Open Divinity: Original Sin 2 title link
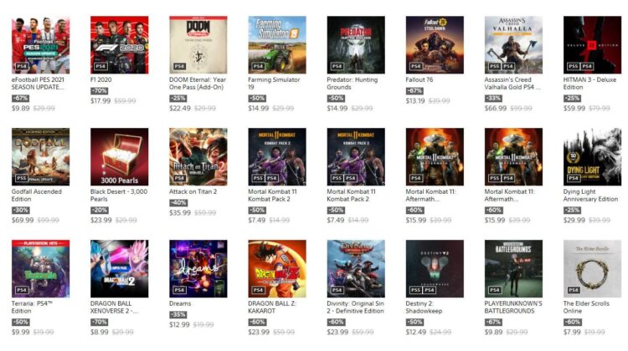This screenshot has width=628, height=351. [355, 307]
